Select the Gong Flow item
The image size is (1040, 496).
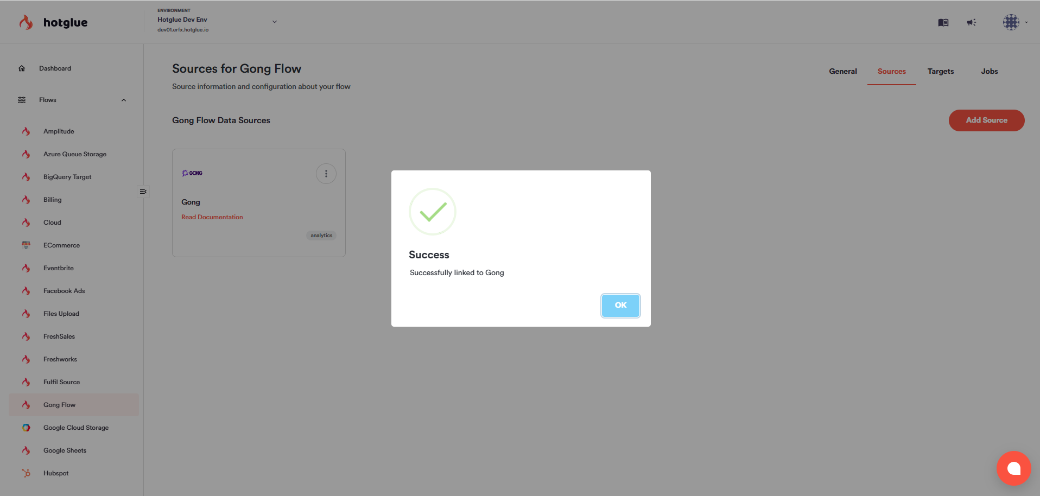click(74, 405)
